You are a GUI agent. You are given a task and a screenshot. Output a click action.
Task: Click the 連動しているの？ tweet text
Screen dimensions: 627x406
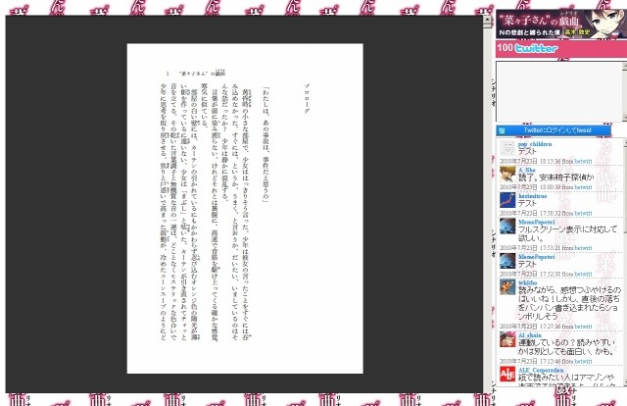coord(566,347)
